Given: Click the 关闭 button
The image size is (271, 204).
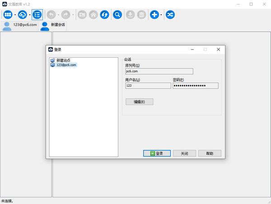Looking at the screenshot, I should (x=184, y=153).
